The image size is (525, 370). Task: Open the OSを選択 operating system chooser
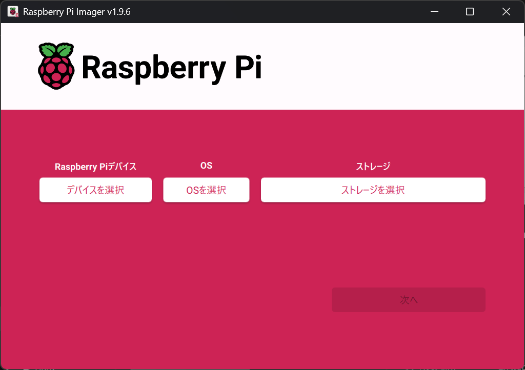[x=206, y=190]
